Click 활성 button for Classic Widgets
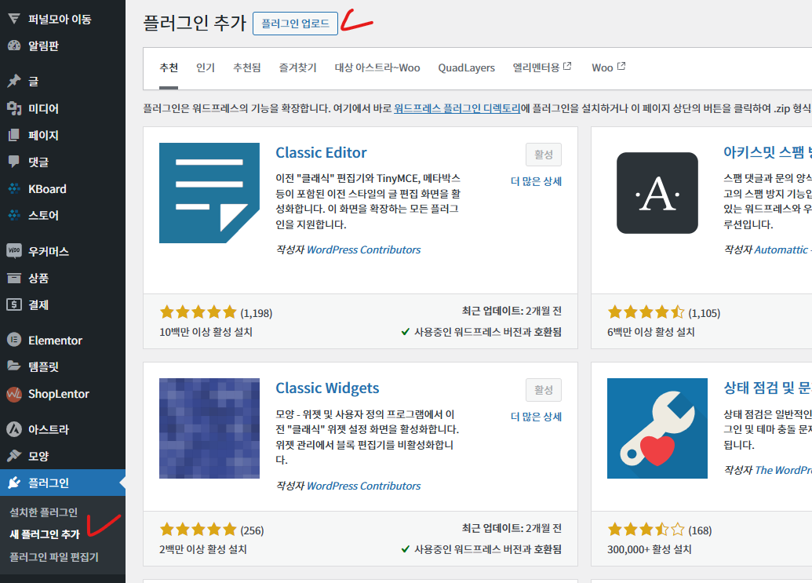Image resolution: width=812 pixels, height=583 pixels. (544, 390)
